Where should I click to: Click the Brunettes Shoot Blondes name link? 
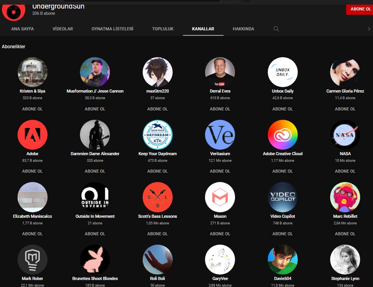point(95,278)
